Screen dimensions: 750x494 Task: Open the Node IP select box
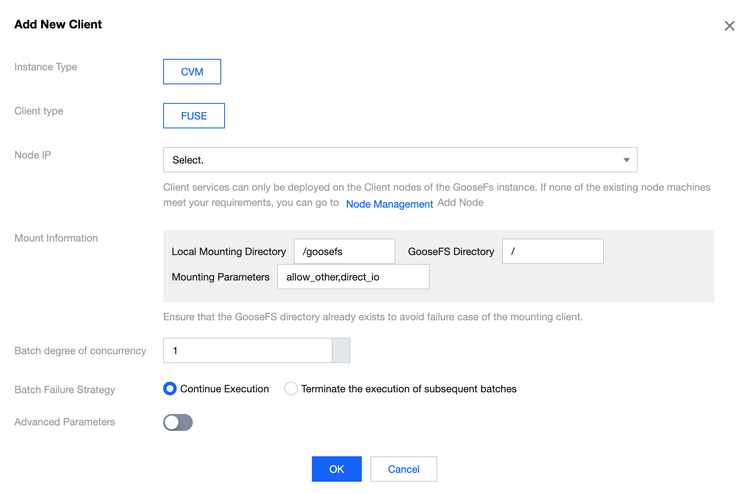[394, 160]
